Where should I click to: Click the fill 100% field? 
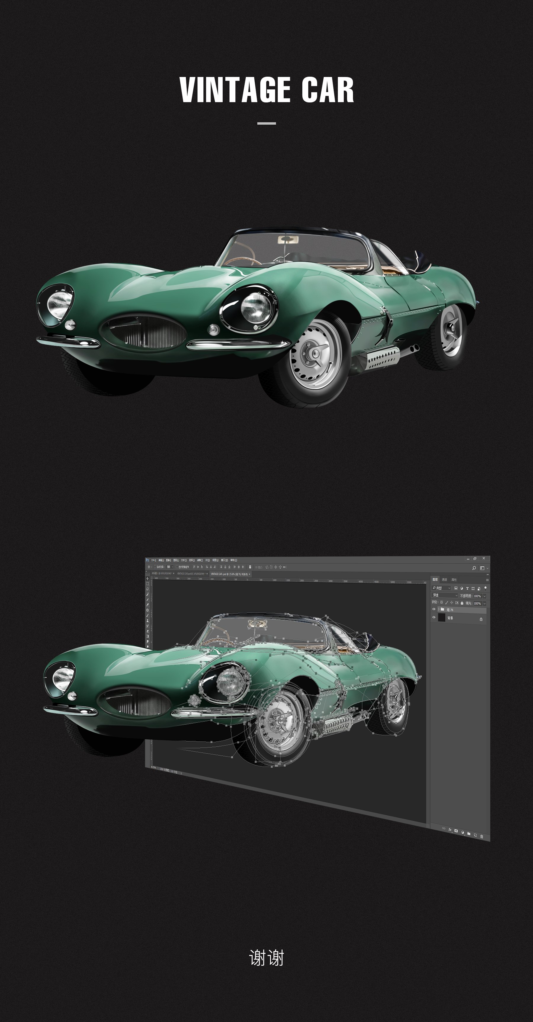[478, 603]
